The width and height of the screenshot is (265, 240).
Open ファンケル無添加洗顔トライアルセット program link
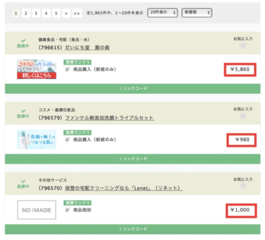[110, 118]
